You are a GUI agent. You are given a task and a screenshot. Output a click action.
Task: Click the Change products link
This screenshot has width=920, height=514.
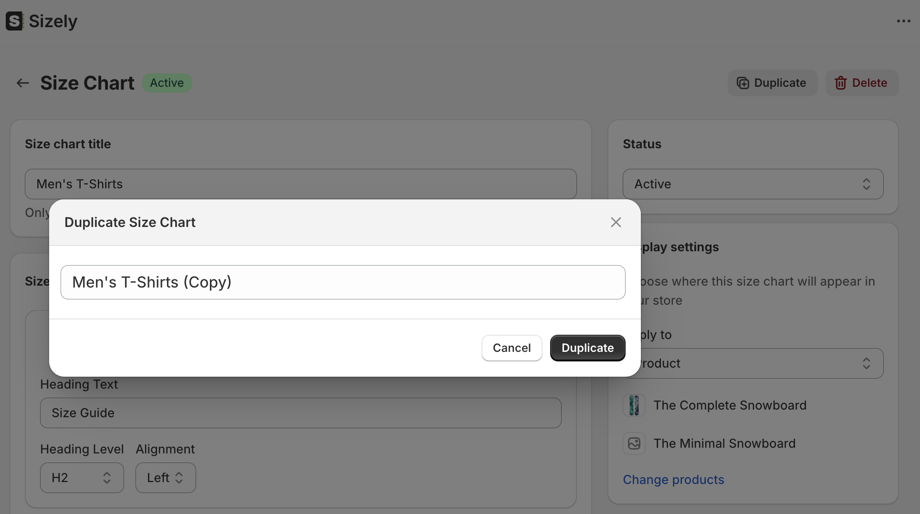coord(673,480)
